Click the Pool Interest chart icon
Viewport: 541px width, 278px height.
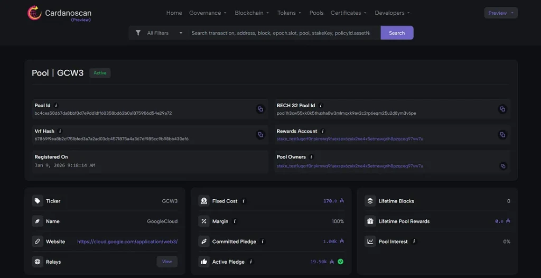(370, 242)
